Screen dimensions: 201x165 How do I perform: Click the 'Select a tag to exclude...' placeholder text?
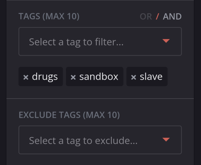coord(83,140)
